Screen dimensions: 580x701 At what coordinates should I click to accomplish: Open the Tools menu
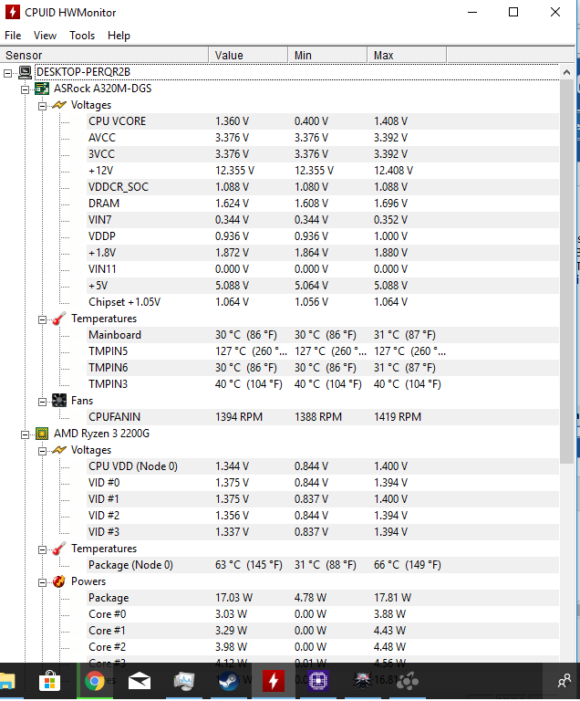(82, 36)
